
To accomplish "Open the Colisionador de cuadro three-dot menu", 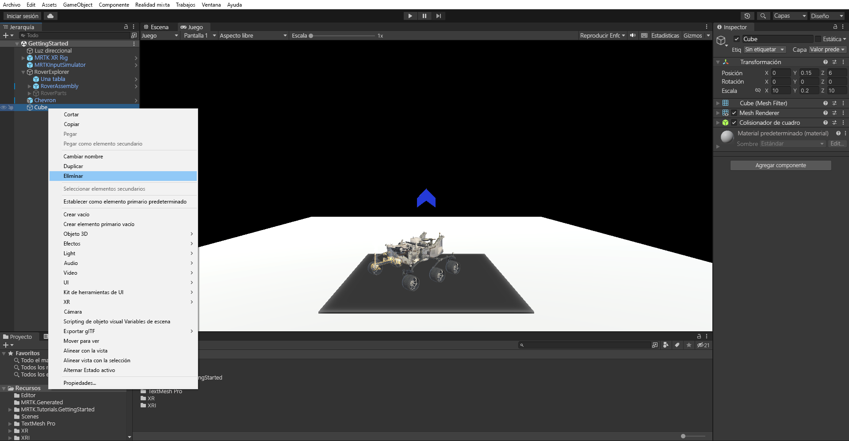I will click(x=843, y=123).
